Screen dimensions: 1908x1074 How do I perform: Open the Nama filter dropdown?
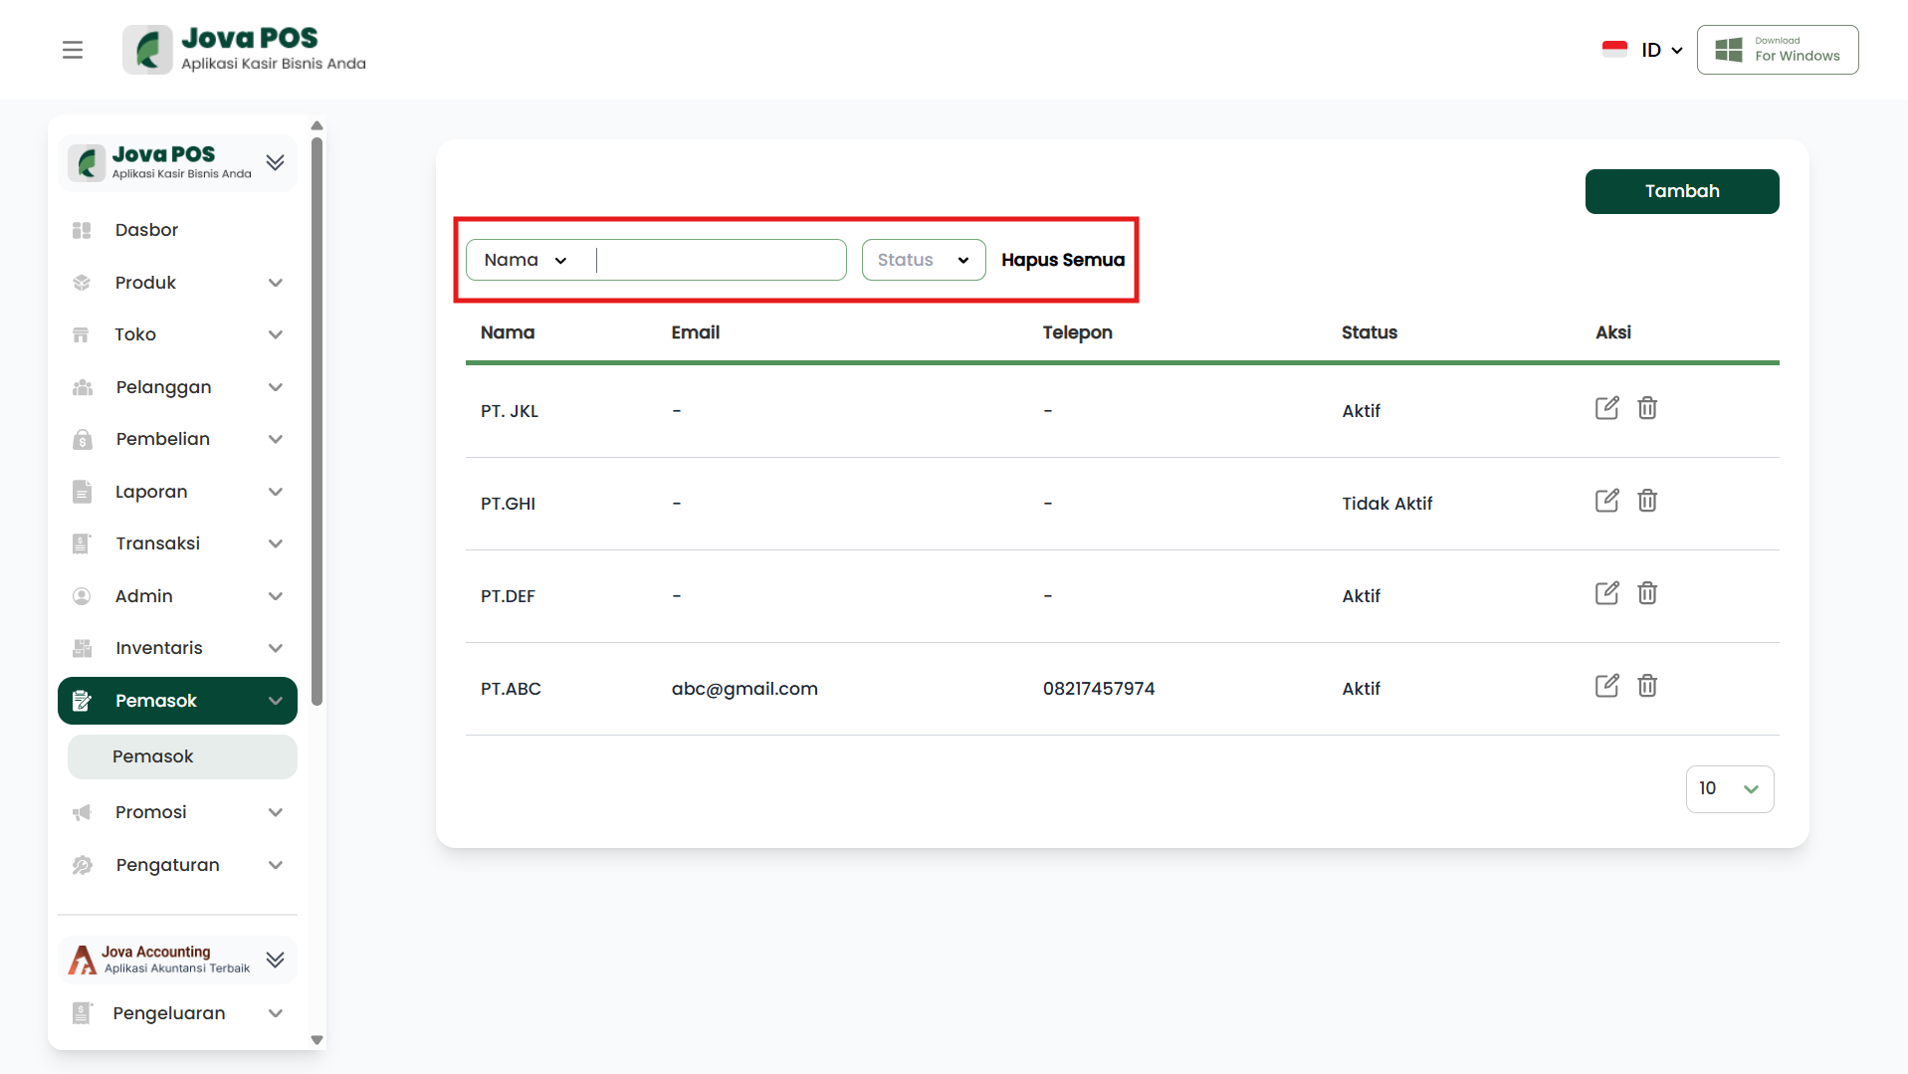pos(526,260)
